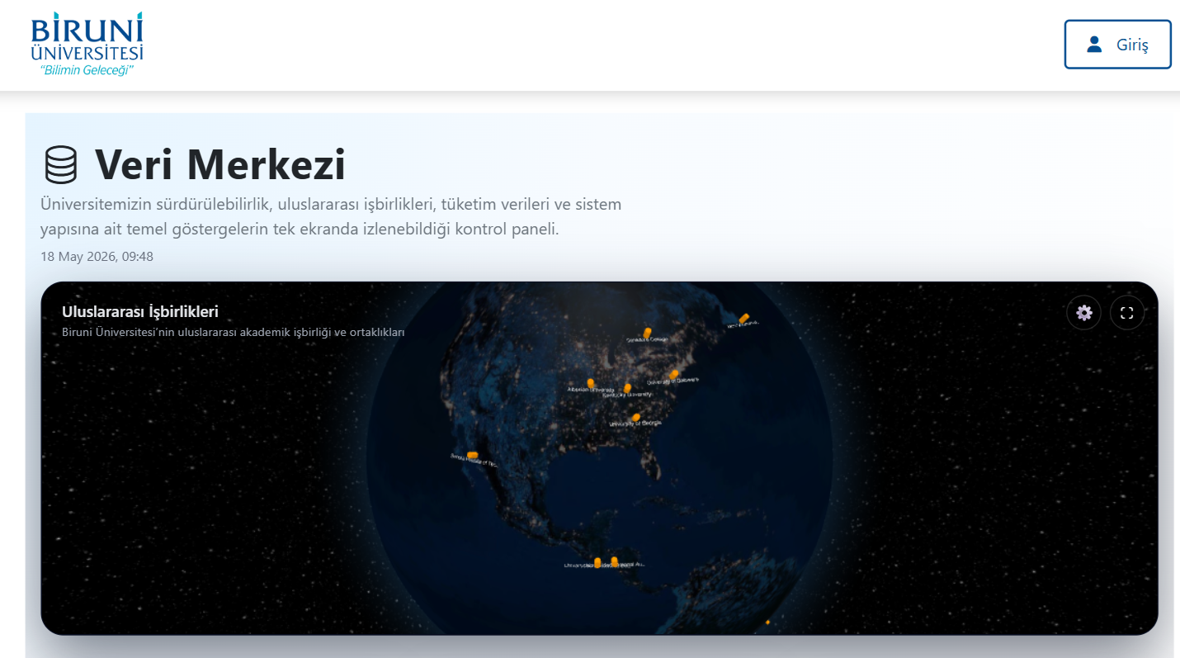The height and width of the screenshot is (658, 1180).
Task: Click the database icon beside Veri Merkezi
Action: pyautogui.click(x=60, y=165)
